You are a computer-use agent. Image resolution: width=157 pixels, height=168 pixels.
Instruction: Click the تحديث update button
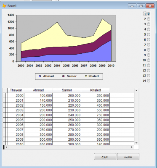tap(128, 157)
